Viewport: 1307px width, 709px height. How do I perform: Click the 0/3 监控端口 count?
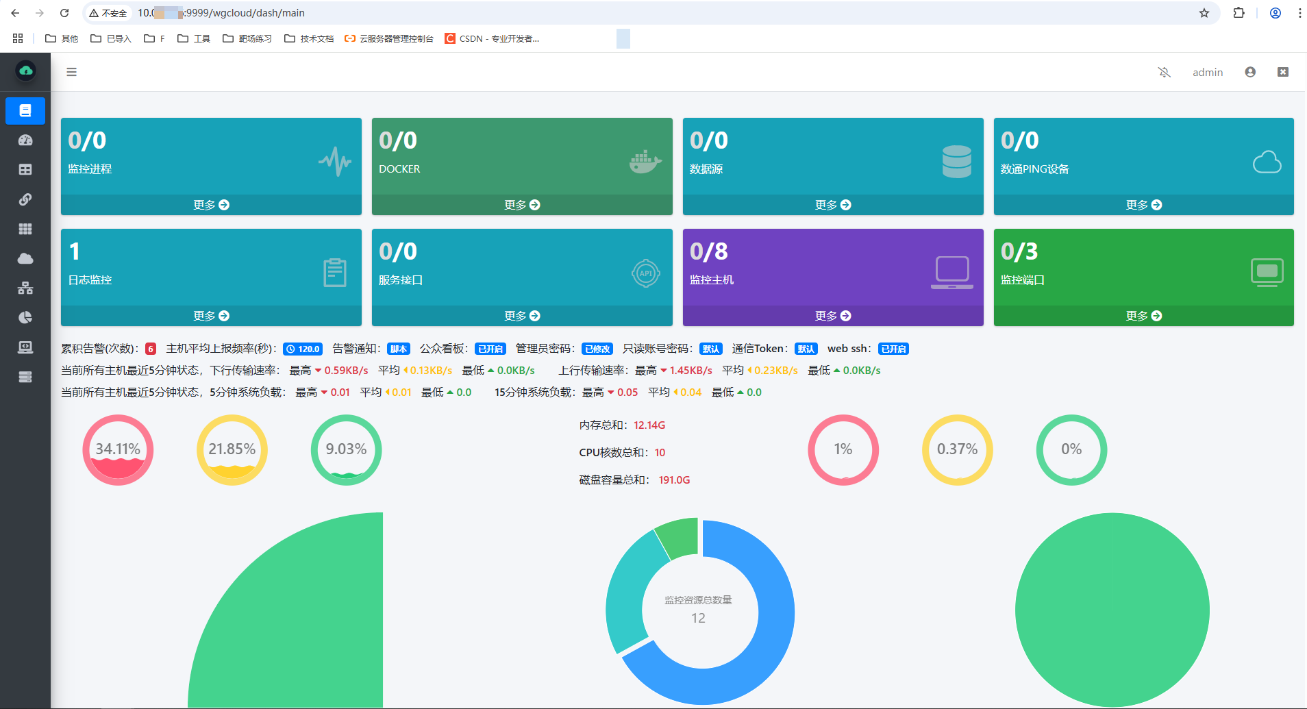coord(1019,251)
